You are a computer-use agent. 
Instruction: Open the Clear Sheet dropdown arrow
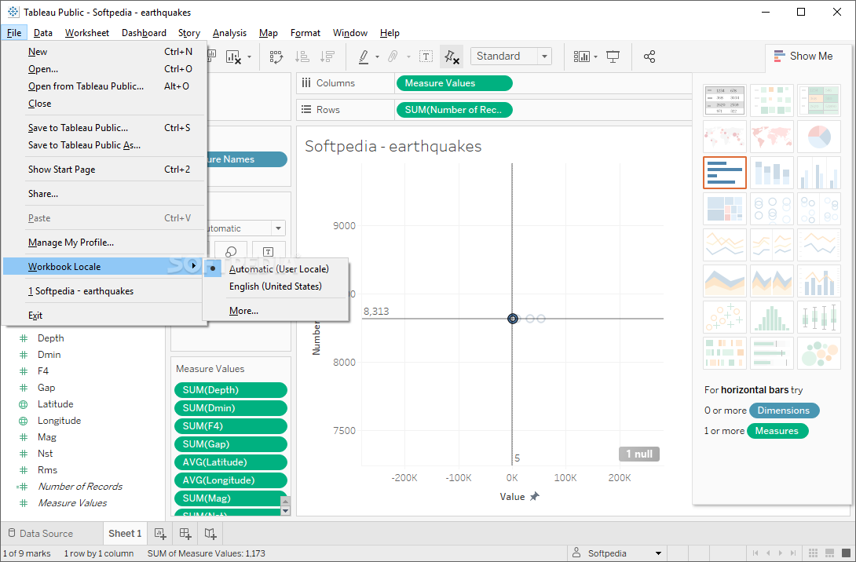pyautogui.click(x=250, y=57)
